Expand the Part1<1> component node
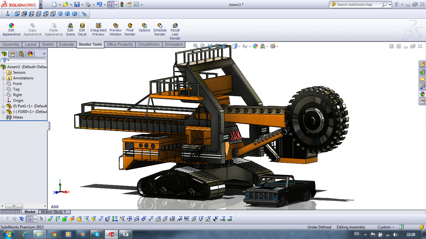Image resolution: width=426 pixels, height=239 pixels. 3,106
